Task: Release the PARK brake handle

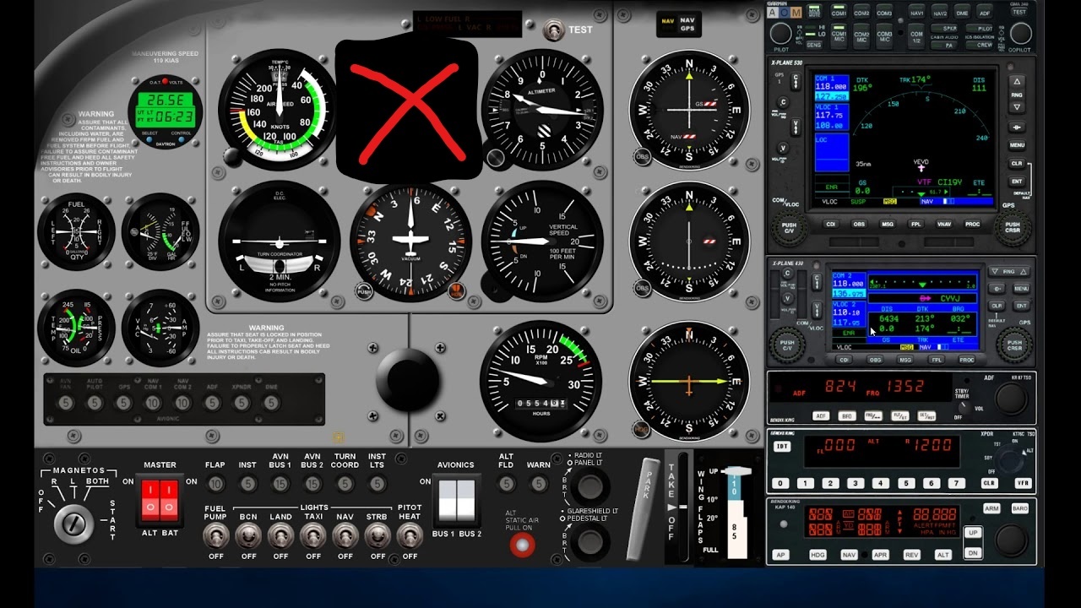Action: pyautogui.click(x=644, y=508)
